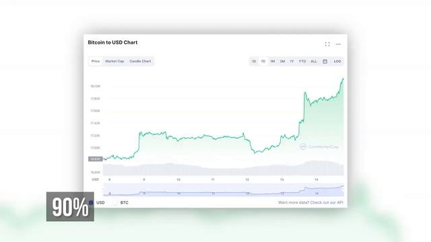Select the YTD time range

pyautogui.click(x=302, y=61)
